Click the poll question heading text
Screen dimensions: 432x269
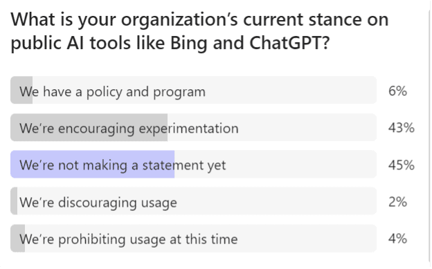click(x=199, y=31)
